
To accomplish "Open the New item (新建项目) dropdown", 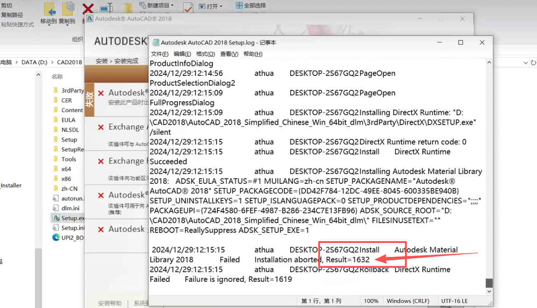I will [156, 6].
